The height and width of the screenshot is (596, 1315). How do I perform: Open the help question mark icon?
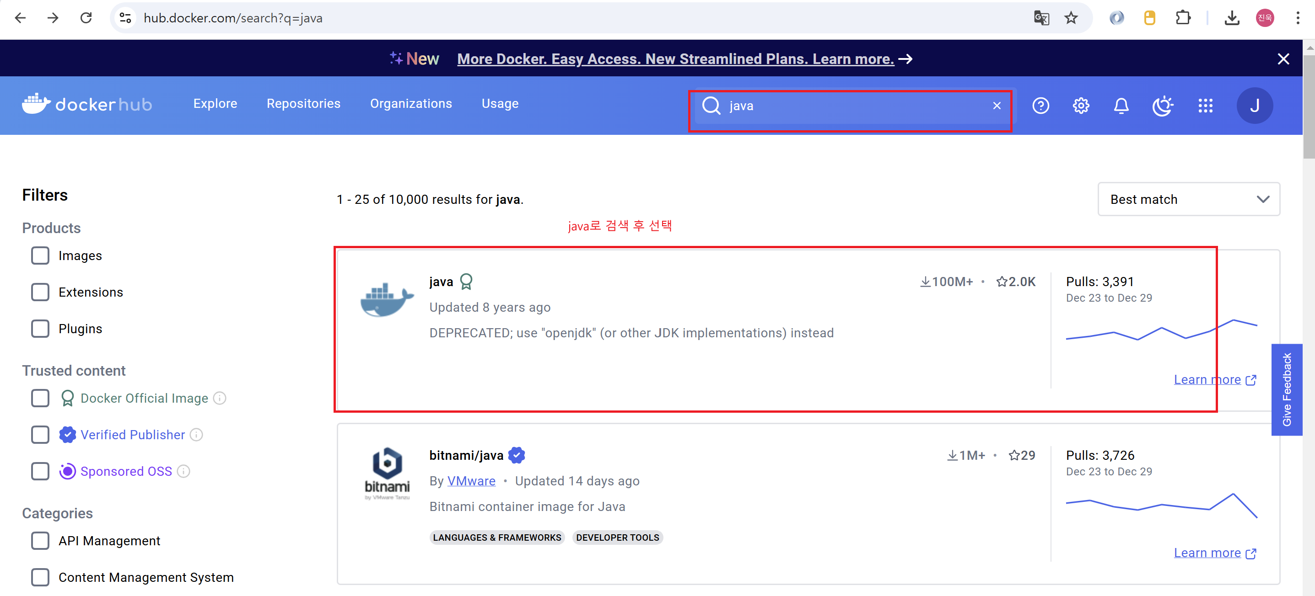coord(1040,106)
